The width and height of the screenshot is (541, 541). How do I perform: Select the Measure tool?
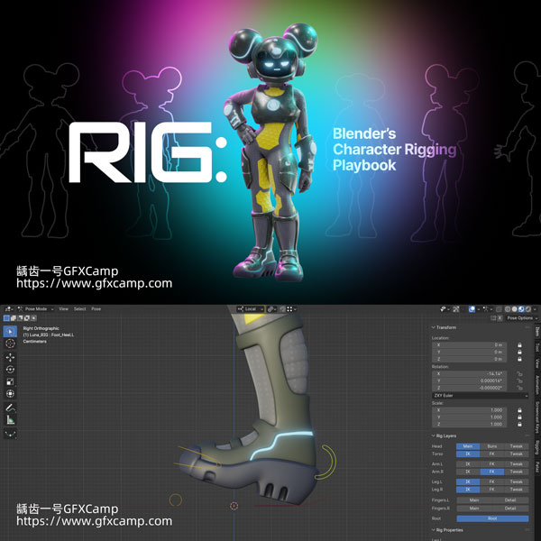coord(10,420)
